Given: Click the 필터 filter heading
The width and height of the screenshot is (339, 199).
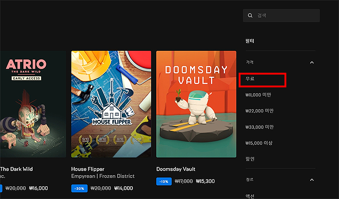Looking at the screenshot, I should pos(250,41).
